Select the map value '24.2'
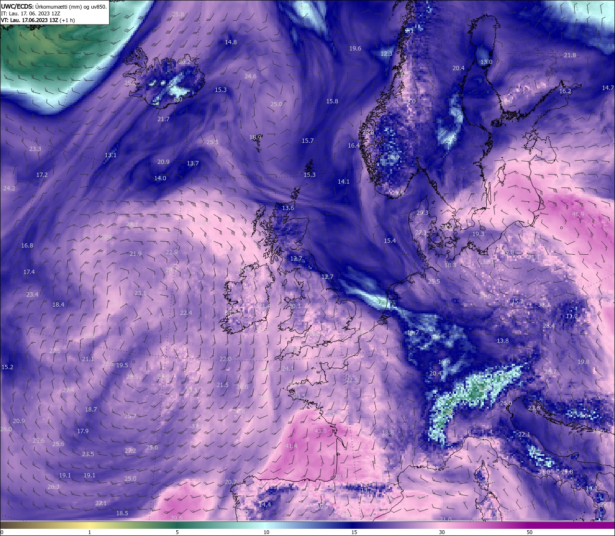Screen dimensions: 615x536 9,188
